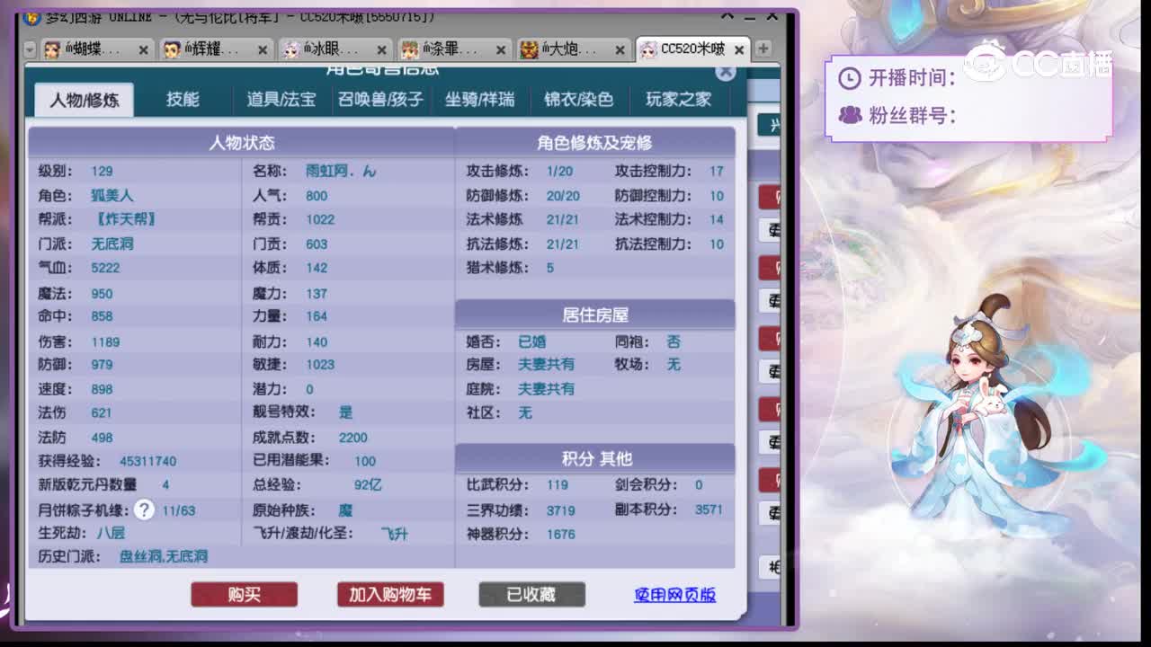Click the 购买 button

[244, 595]
